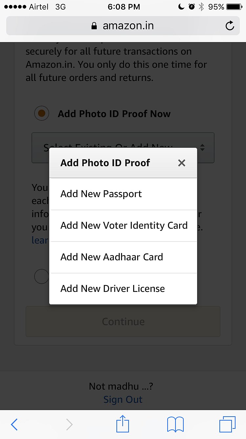
Task: Reload the amazon.in page
Action: 230,26
